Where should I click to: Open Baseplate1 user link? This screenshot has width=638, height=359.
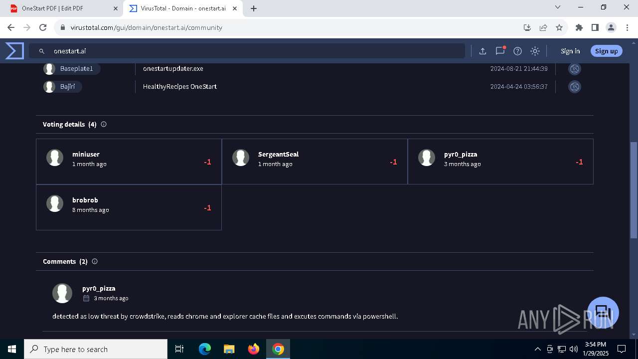(77, 69)
